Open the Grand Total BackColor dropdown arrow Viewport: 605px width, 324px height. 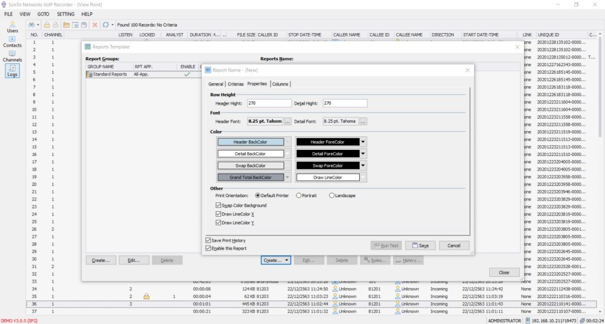[x=288, y=177]
